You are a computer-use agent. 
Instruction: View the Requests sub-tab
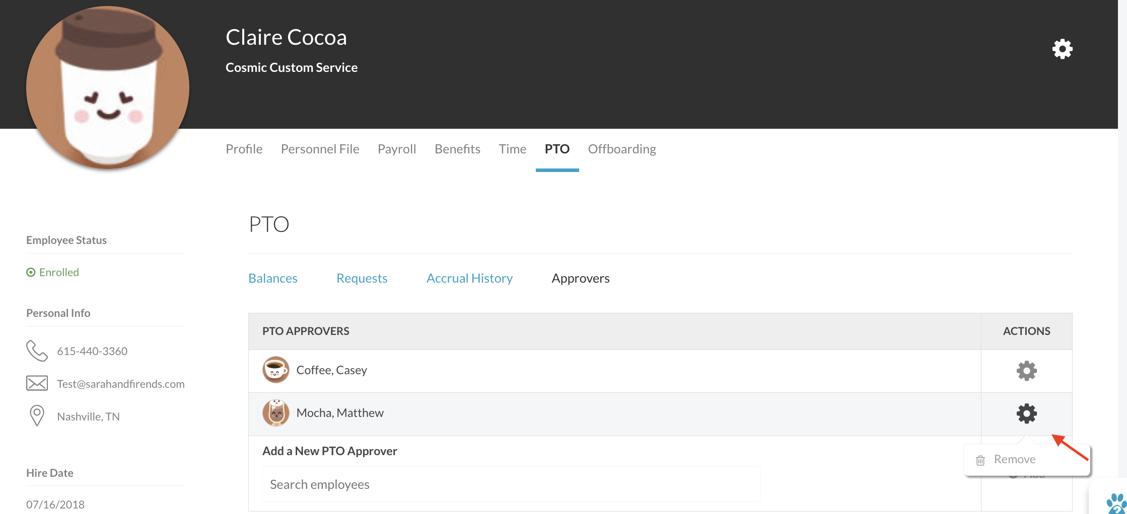click(x=362, y=278)
